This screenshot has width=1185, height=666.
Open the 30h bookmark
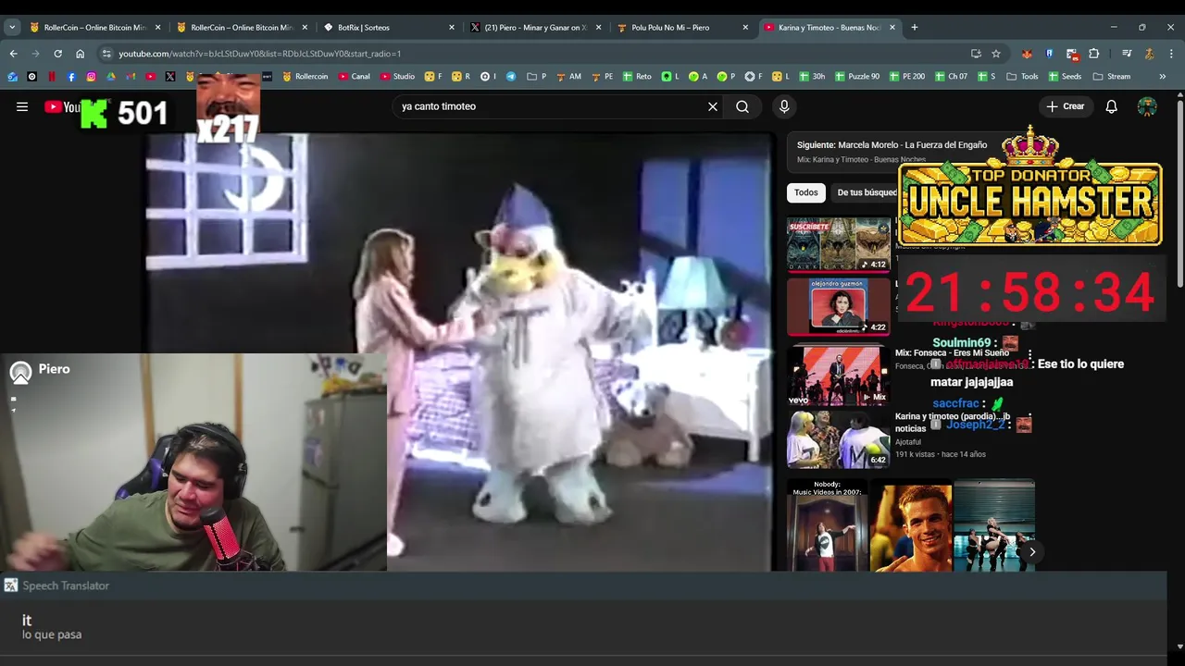[x=811, y=77]
